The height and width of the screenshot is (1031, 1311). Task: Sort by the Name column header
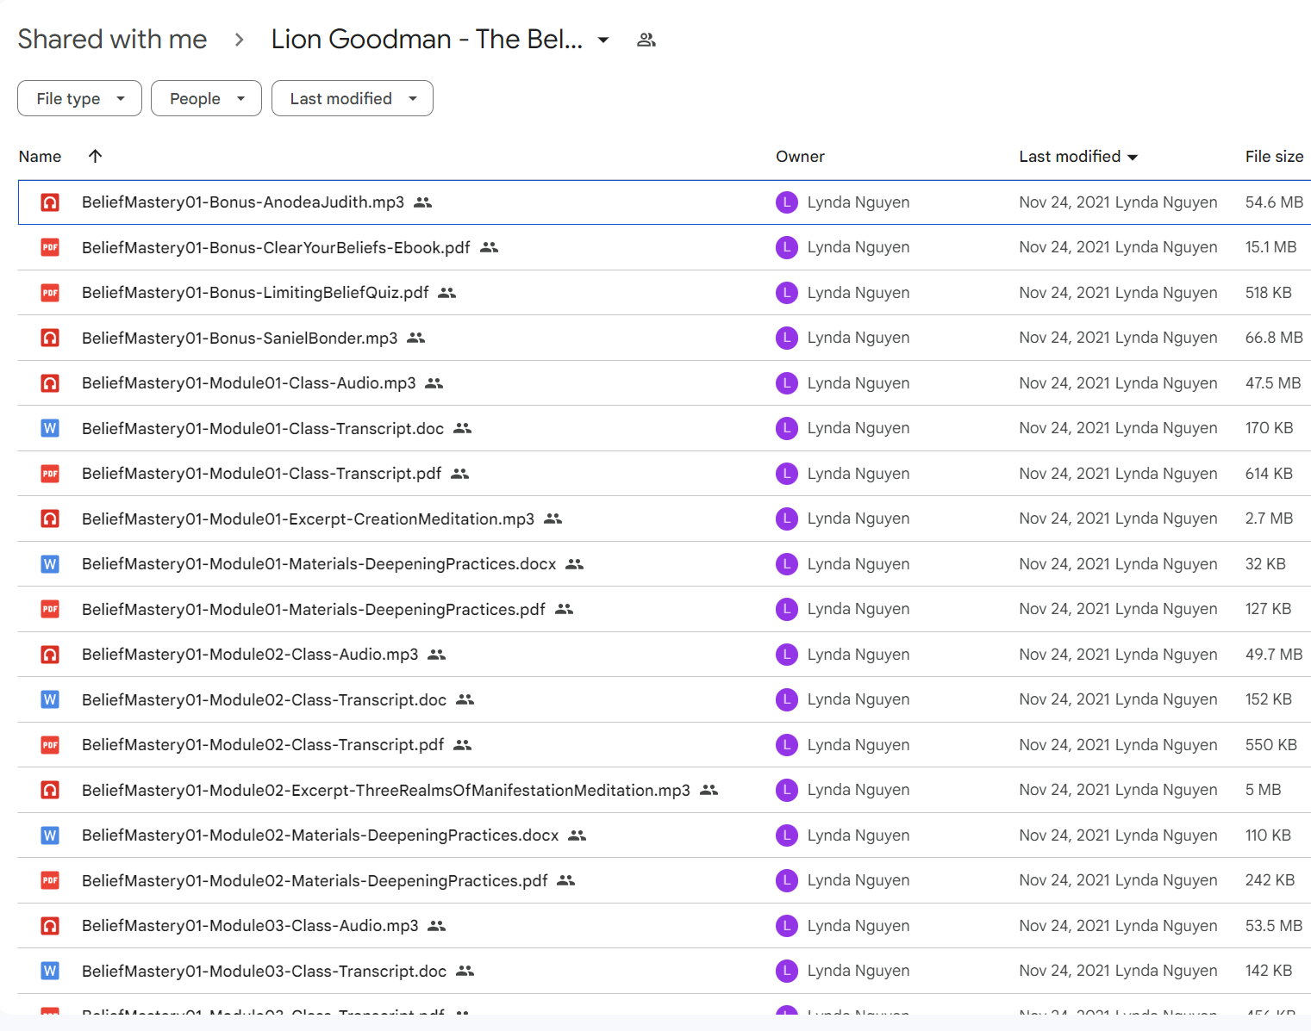point(40,156)
